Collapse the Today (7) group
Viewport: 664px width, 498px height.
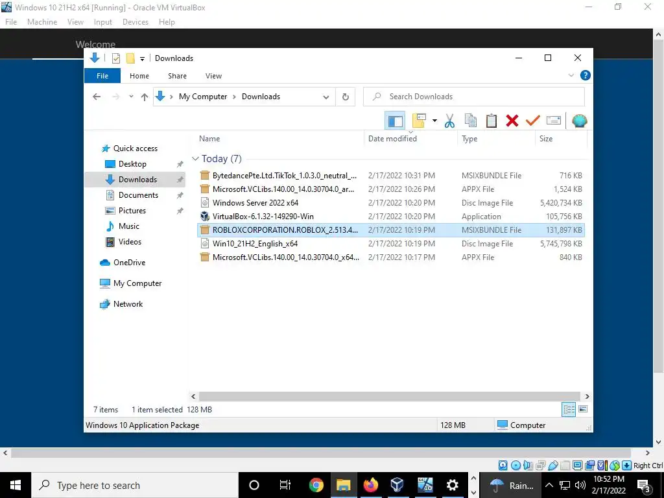[x=195, y=159]
